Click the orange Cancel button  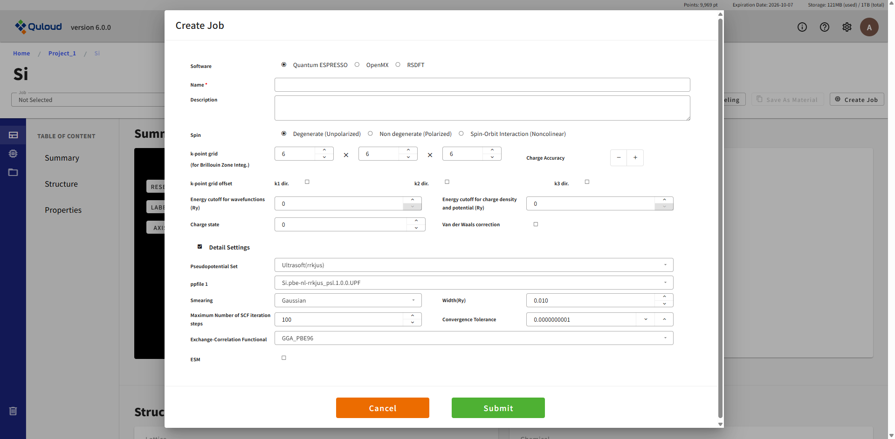[382, 408]
